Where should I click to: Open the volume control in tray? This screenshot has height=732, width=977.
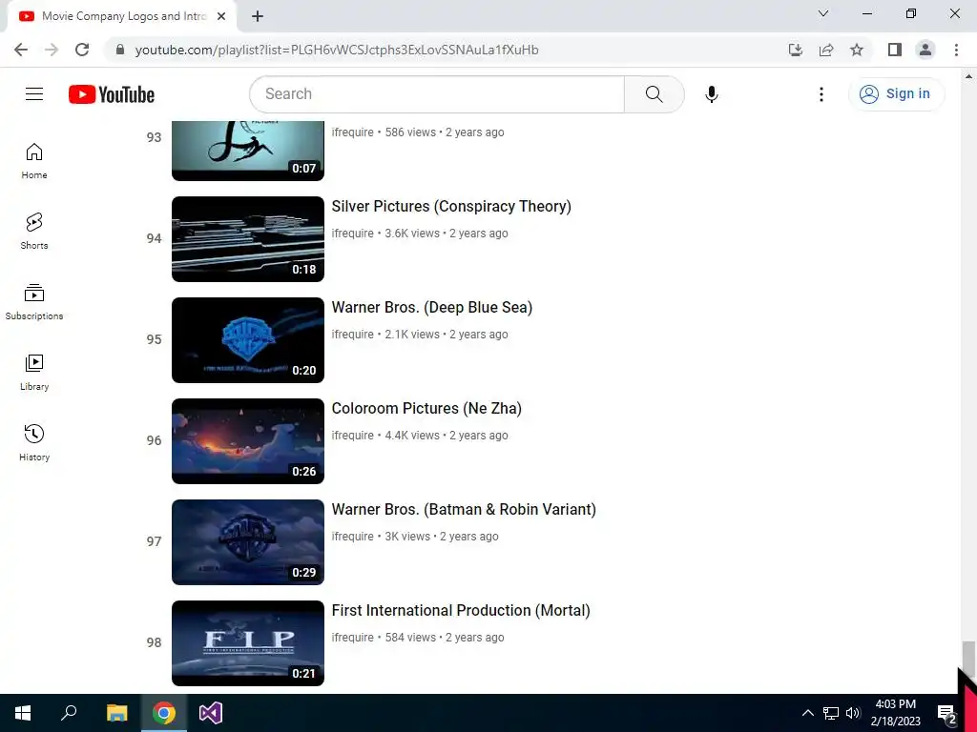853,713
